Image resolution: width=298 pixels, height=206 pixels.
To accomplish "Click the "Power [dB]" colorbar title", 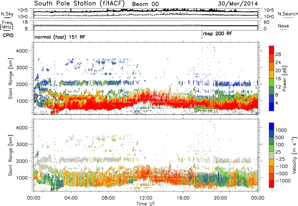I will coord(284,78).
